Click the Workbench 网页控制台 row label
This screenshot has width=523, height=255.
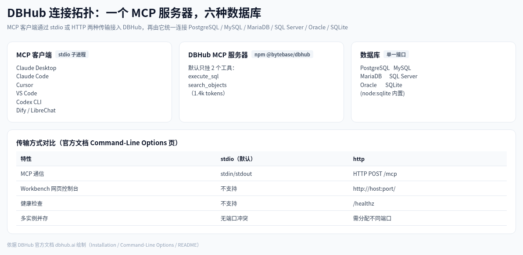[x=50, y=189]
